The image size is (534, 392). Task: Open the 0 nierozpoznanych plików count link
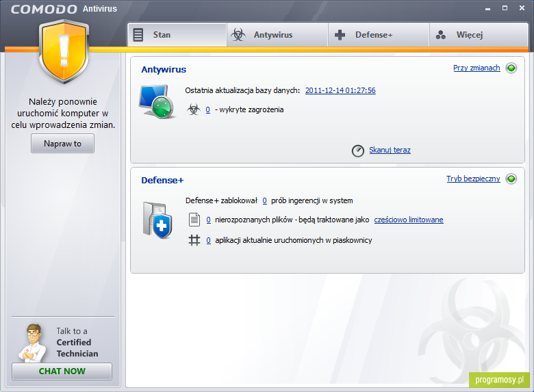tap(208, 220)
